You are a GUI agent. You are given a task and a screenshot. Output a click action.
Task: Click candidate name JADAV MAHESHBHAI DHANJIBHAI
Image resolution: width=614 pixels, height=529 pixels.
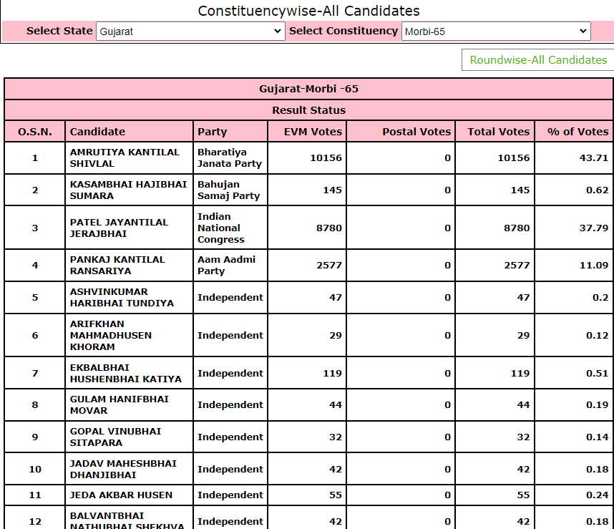[123, 469]
